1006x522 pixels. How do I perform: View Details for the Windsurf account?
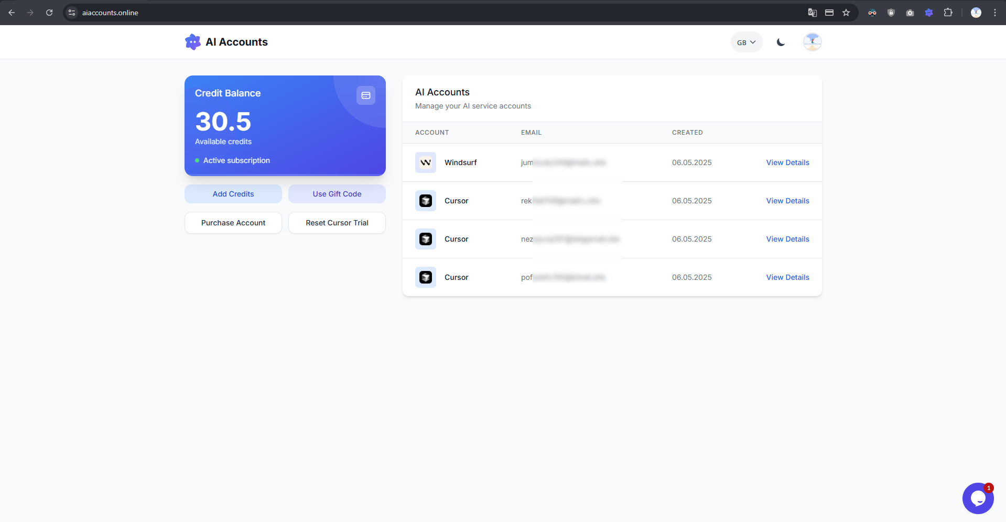coord(787,162)
